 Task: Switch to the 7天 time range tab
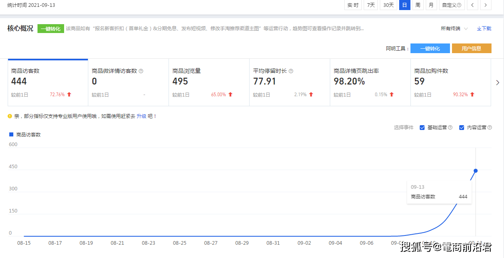pos(371,5)
